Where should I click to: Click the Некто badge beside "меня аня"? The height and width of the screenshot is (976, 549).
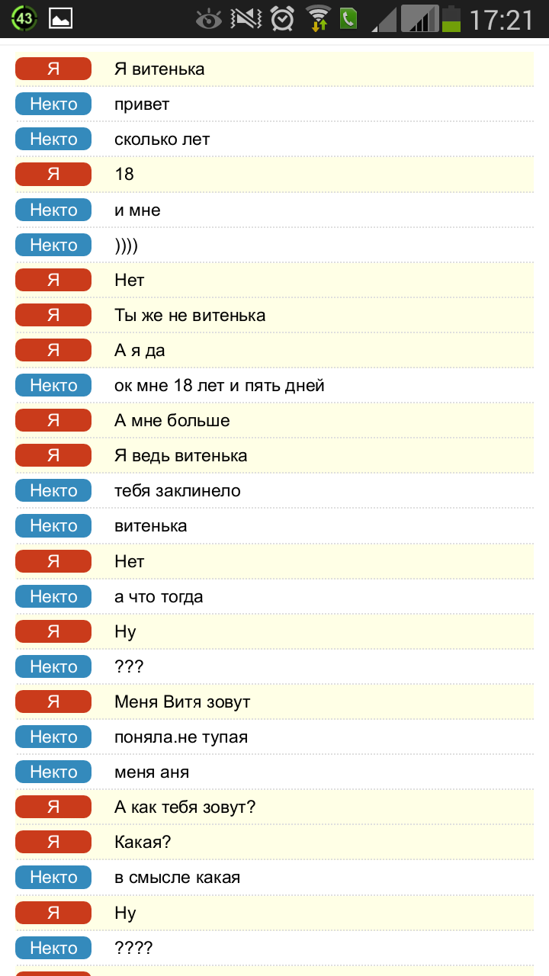click(53, 772)
